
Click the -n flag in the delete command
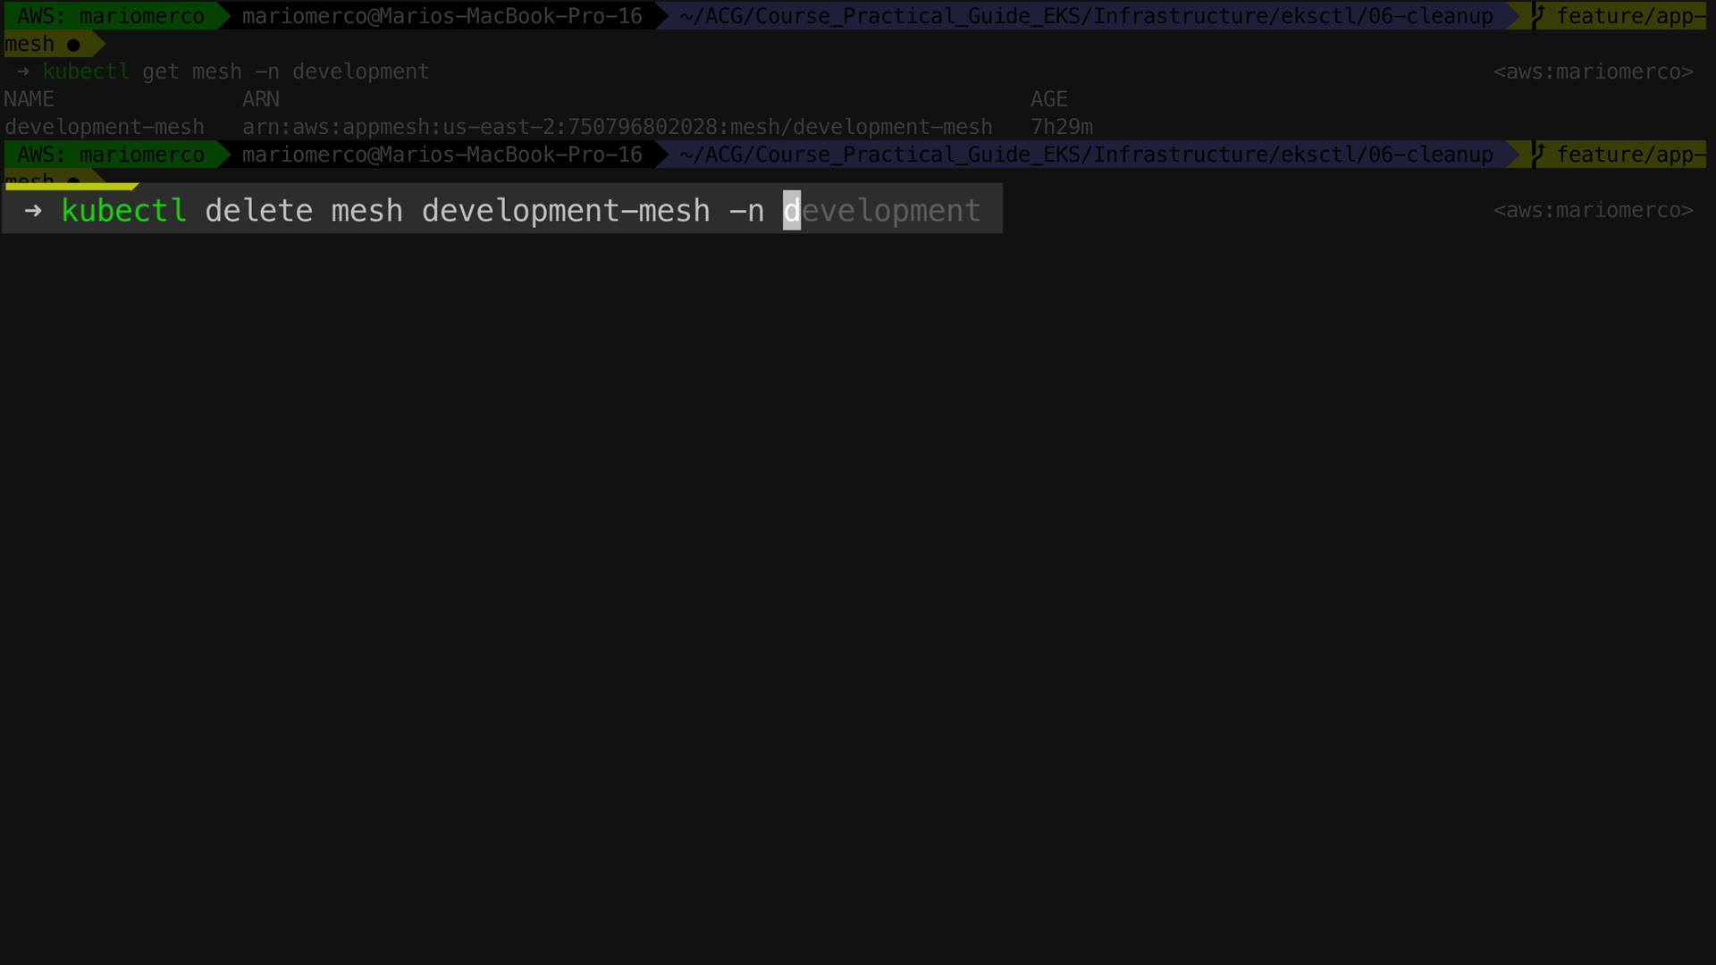(746, 211)
